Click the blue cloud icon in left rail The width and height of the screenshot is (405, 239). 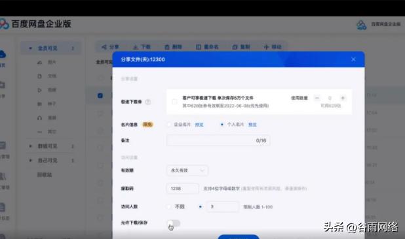(x=3, y=54)
